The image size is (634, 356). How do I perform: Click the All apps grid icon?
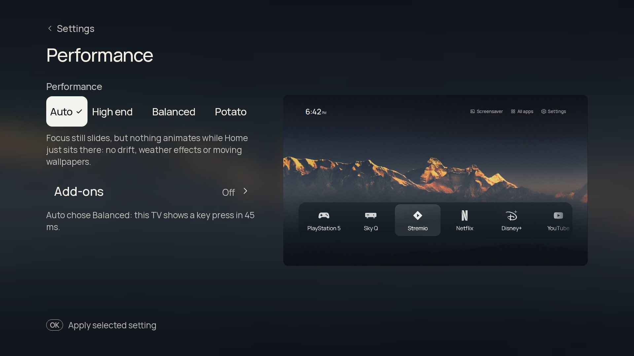coord(513,111)
